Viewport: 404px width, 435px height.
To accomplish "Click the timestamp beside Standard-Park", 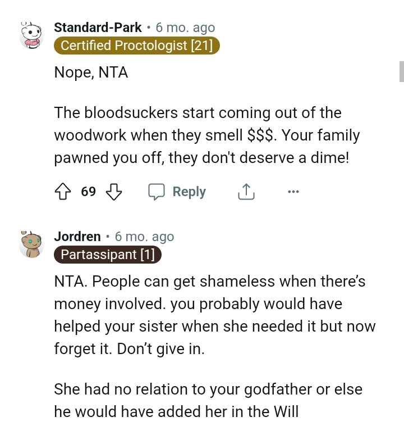I will [185, 28].
